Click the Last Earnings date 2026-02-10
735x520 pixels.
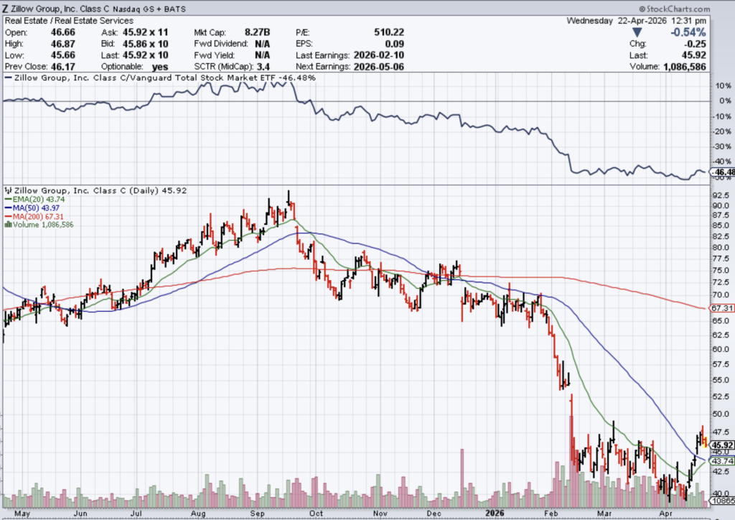(x=379, y=55)
